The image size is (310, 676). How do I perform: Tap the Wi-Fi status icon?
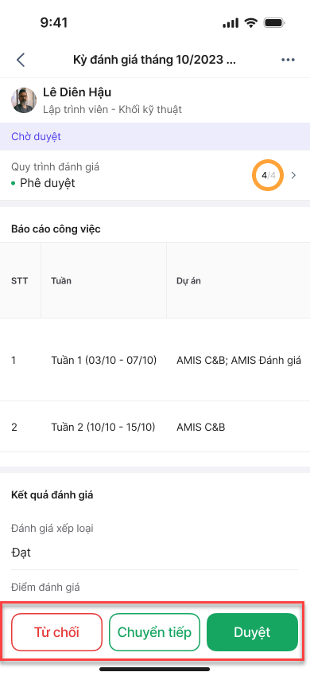pos(250,23)
